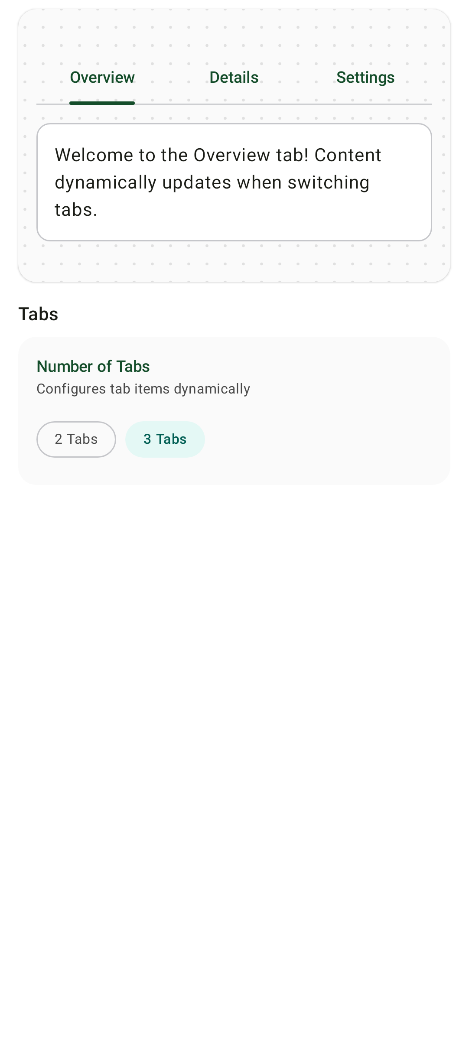
Task: Click the Welcome to the Overview text card
Action: click(234, 182)
